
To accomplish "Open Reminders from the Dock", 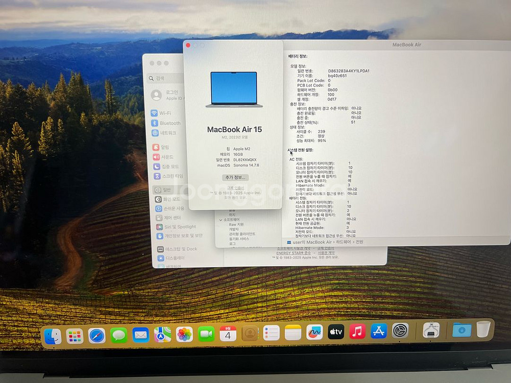I will 271,333.
